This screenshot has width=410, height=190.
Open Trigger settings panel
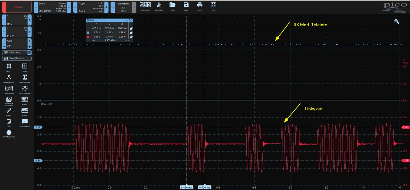pyautogui.click(x=91, y=7)
